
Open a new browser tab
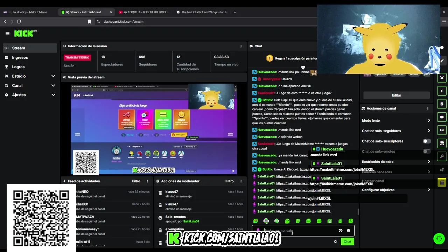(235, 12)
